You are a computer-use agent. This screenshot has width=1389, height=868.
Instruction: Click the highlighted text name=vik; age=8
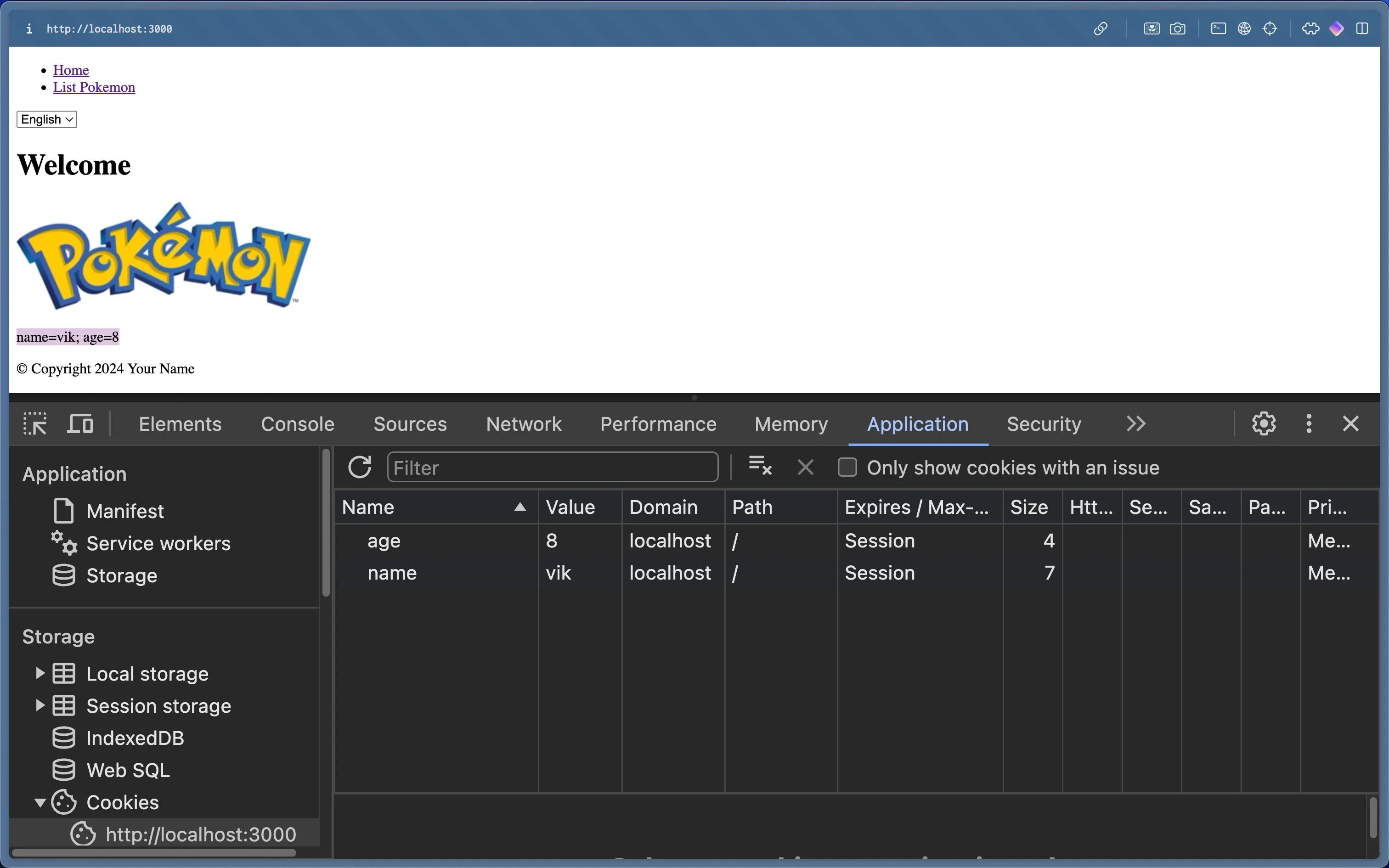[68, 337]
